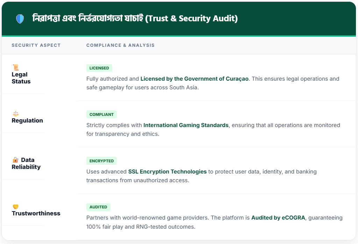
Task: Click the Trust & Security Audit title
Action: (135, 19)
